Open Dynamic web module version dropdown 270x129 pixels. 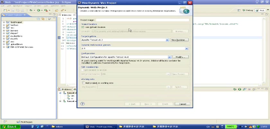[186, 48]
